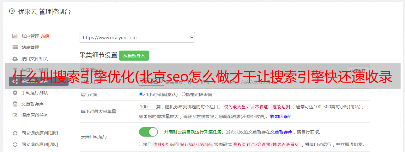Click the green 从模板导入 button

click(134, 56)
